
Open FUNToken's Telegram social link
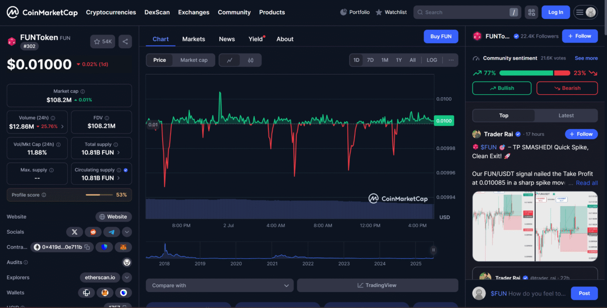point(112,232)
